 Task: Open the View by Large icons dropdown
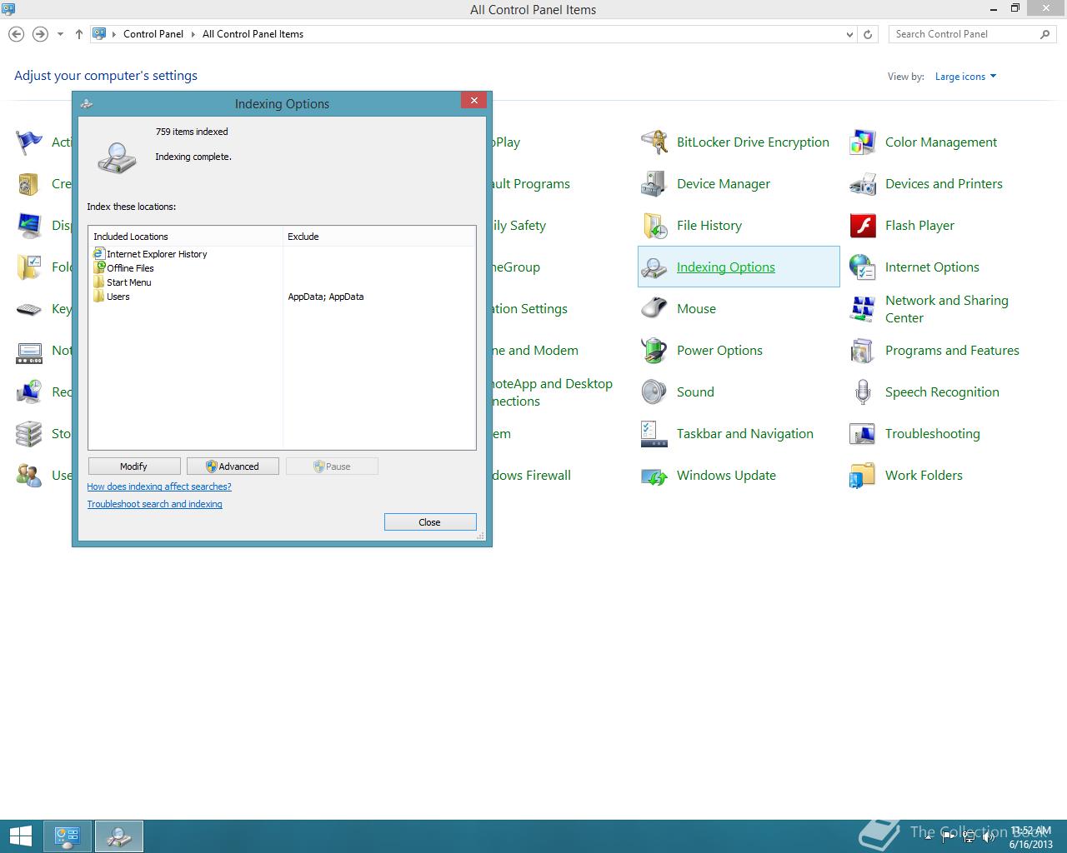pyautogui.click(x=965, y=77)
